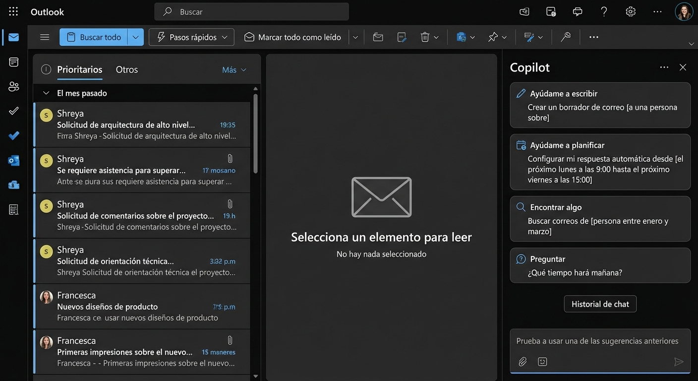Click Marcar todo como leído

[293, 37]
